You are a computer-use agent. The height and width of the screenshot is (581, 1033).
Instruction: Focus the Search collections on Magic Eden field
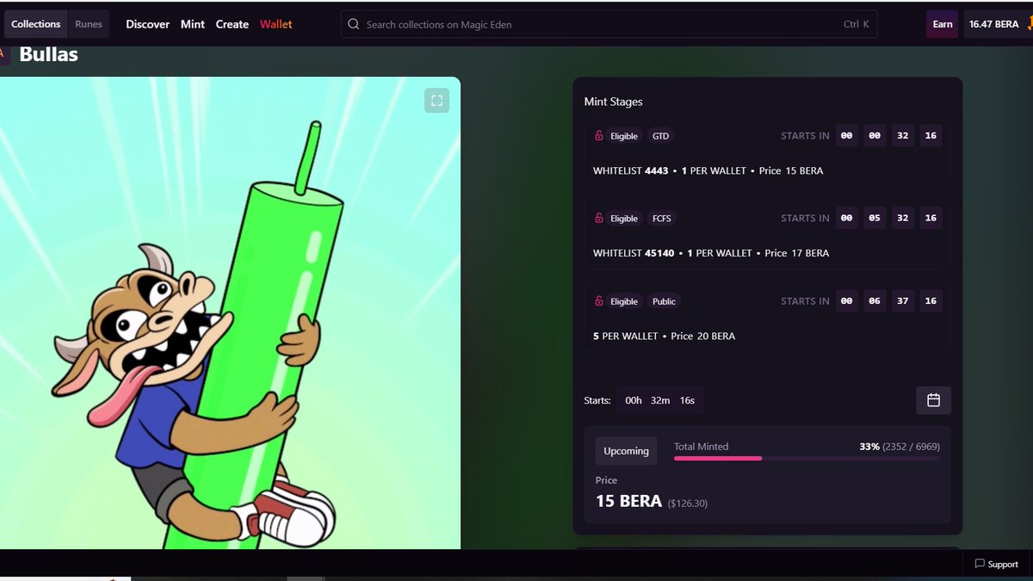pos(609,24)
